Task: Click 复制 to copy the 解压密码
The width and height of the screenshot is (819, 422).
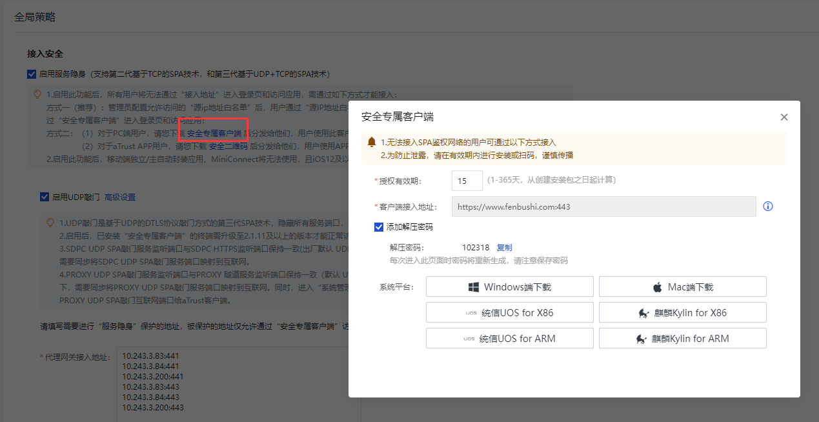Action: pos(504,248)
